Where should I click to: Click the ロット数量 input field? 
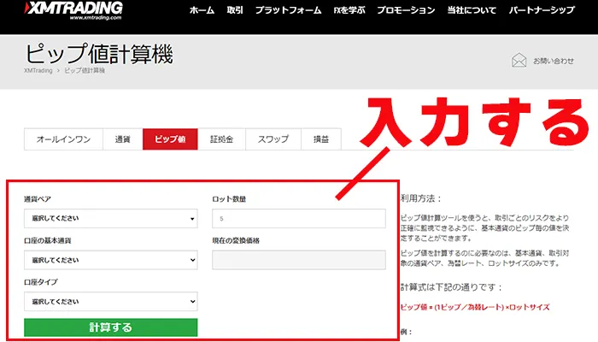[x=299, y=218]
